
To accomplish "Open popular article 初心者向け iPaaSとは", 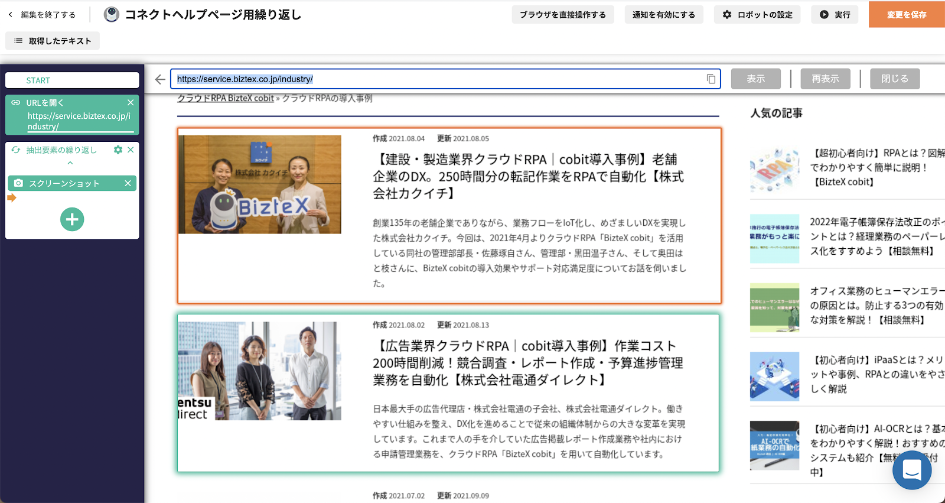I will pyautogui.click(x=877, y=374).
